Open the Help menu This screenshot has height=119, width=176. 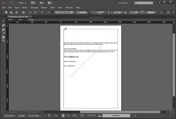pyautogui.click(x=78, y=7)
